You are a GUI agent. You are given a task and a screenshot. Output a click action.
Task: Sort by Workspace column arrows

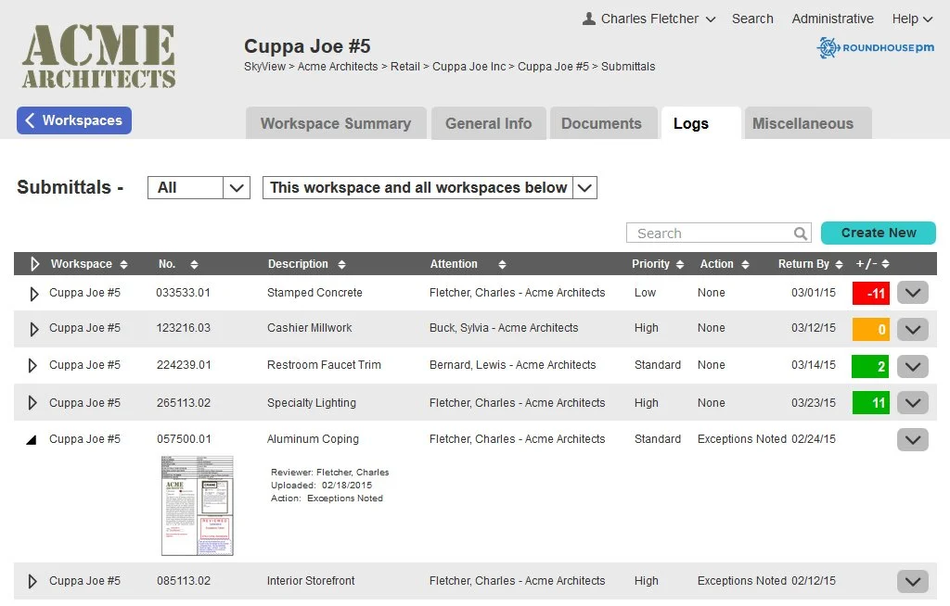tap(123, 265)
